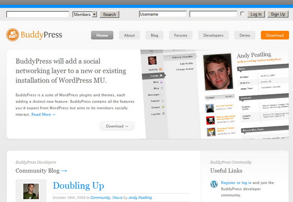Viewport: 293px width, 202px height.
Task: Click the BuddyPress logo icon
Action: [13, 35]
